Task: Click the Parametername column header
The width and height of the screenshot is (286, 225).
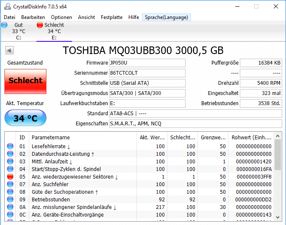Action: point(83,138)
